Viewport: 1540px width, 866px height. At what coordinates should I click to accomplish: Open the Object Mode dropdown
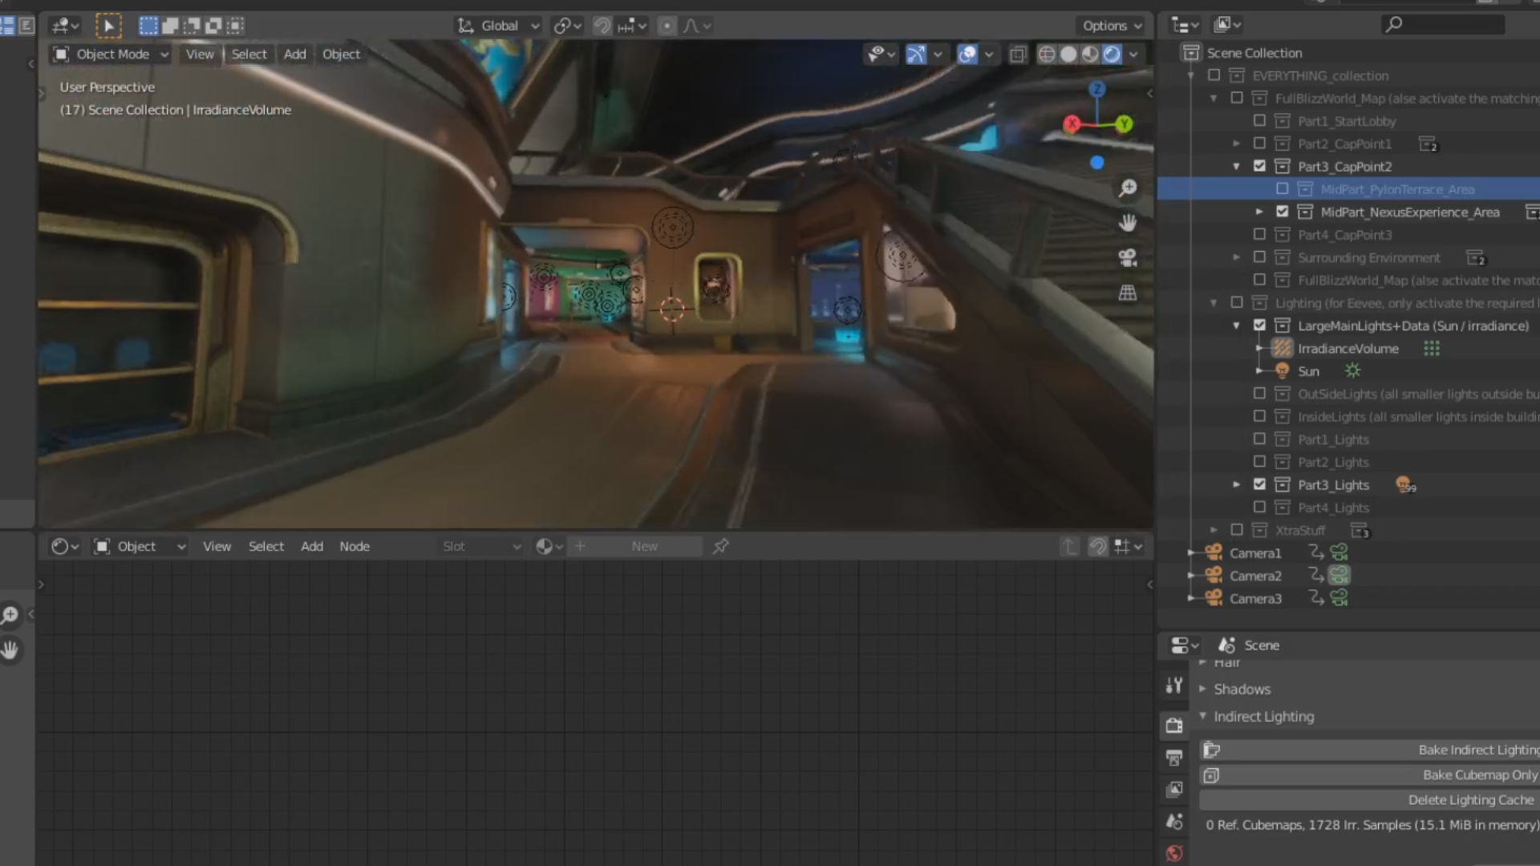111,54
